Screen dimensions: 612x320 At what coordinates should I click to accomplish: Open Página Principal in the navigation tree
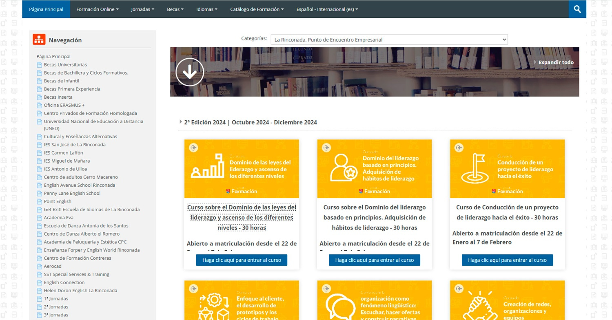point(53,57)
